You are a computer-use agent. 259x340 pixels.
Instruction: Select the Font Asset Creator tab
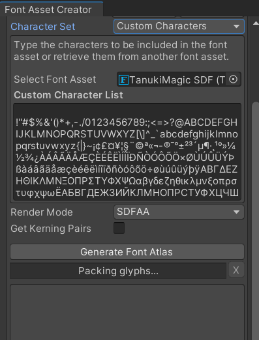[x=48, y=10]
